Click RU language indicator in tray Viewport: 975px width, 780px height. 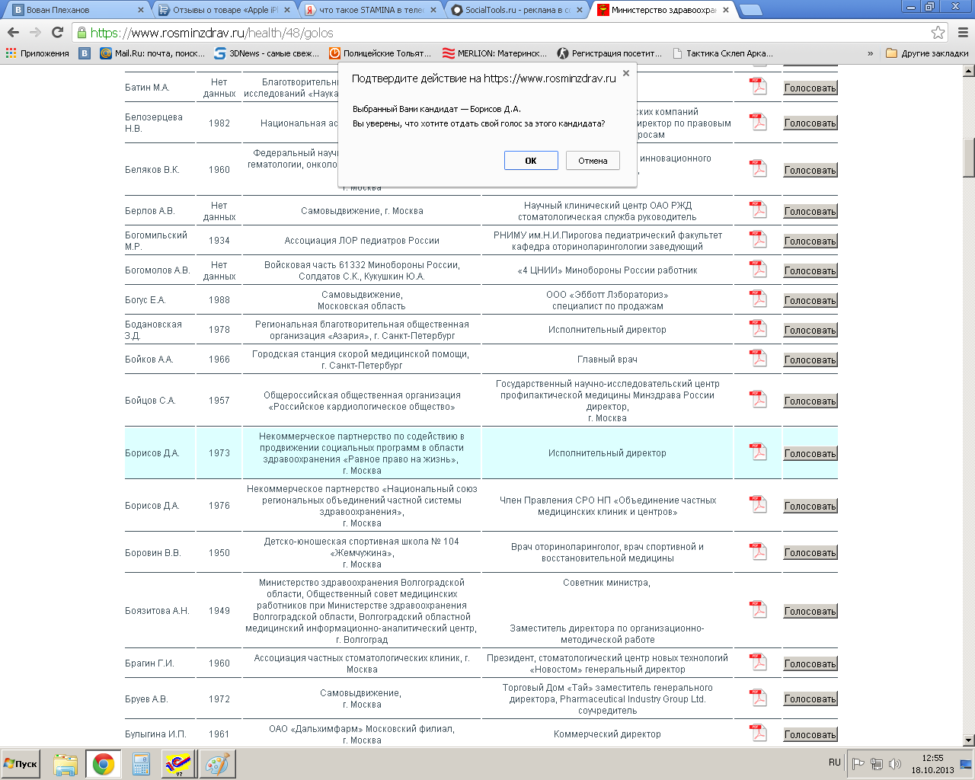coord(835,762)
